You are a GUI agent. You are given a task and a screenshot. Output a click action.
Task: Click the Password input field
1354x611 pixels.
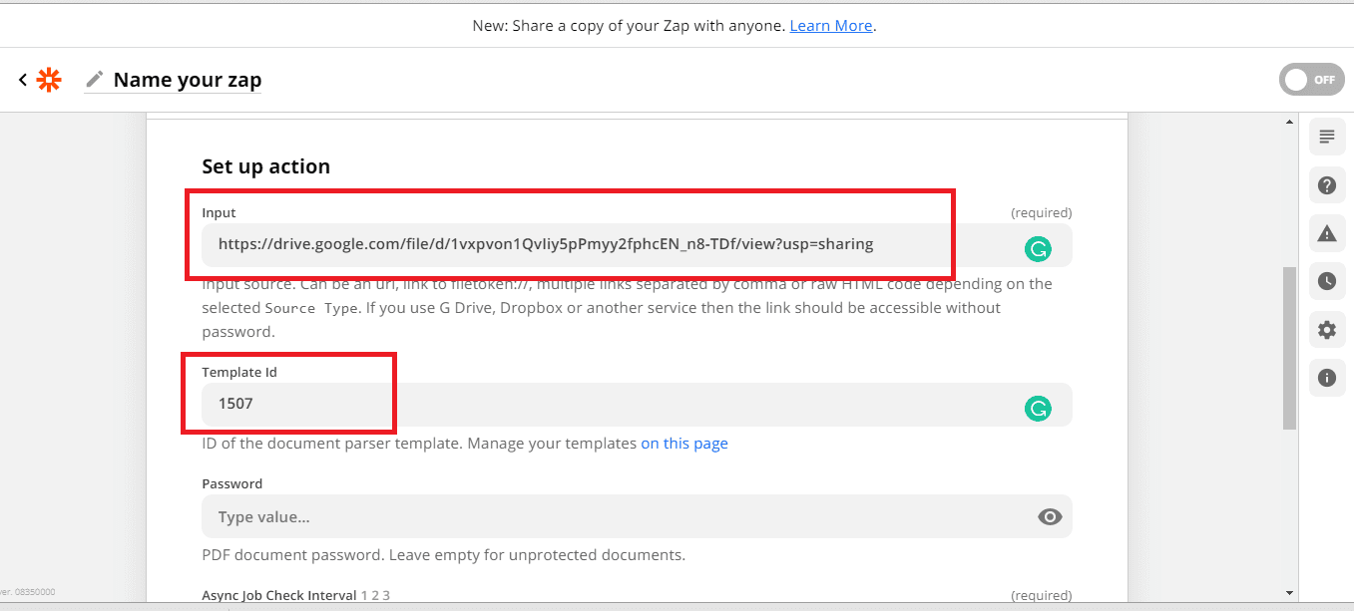(x=599, y=516)
